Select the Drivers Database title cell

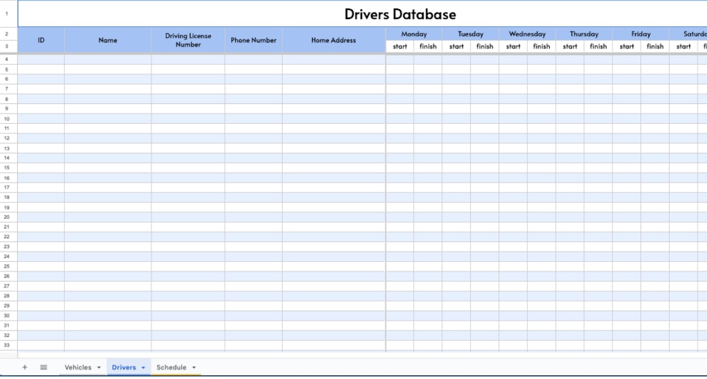(399, 14)
